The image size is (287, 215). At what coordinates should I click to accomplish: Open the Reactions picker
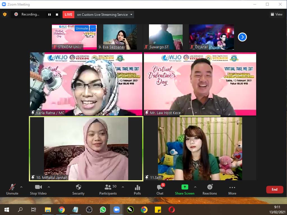pyautogui.click(x=210, y=189)
